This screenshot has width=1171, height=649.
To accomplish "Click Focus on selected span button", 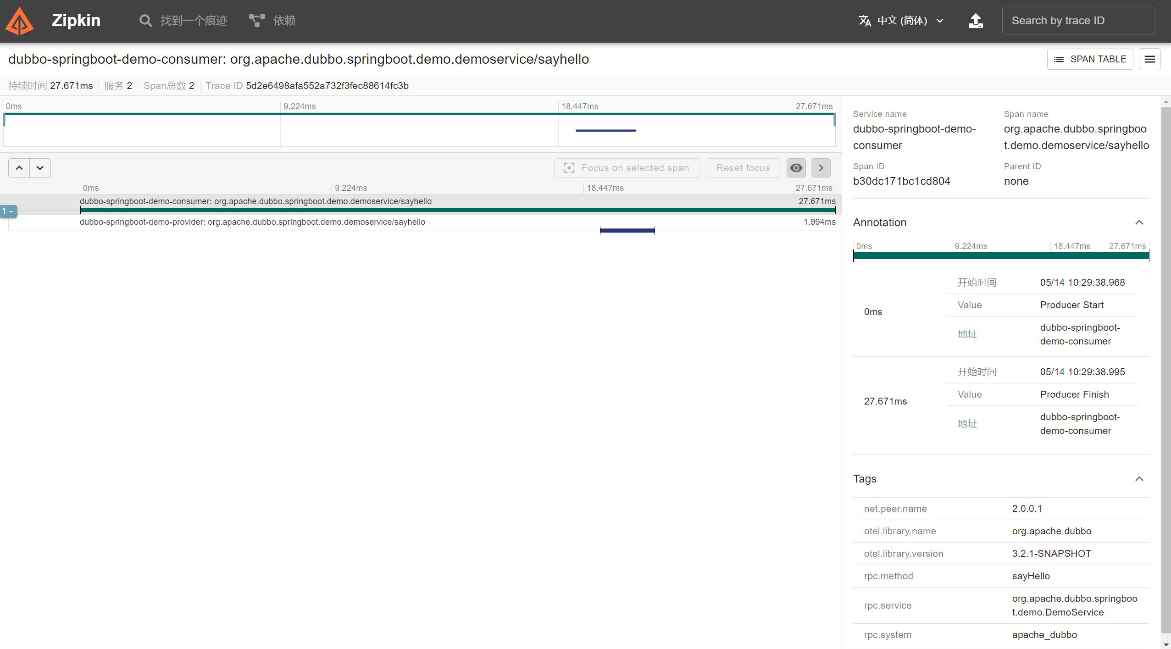I will click(x=627, y=168).
